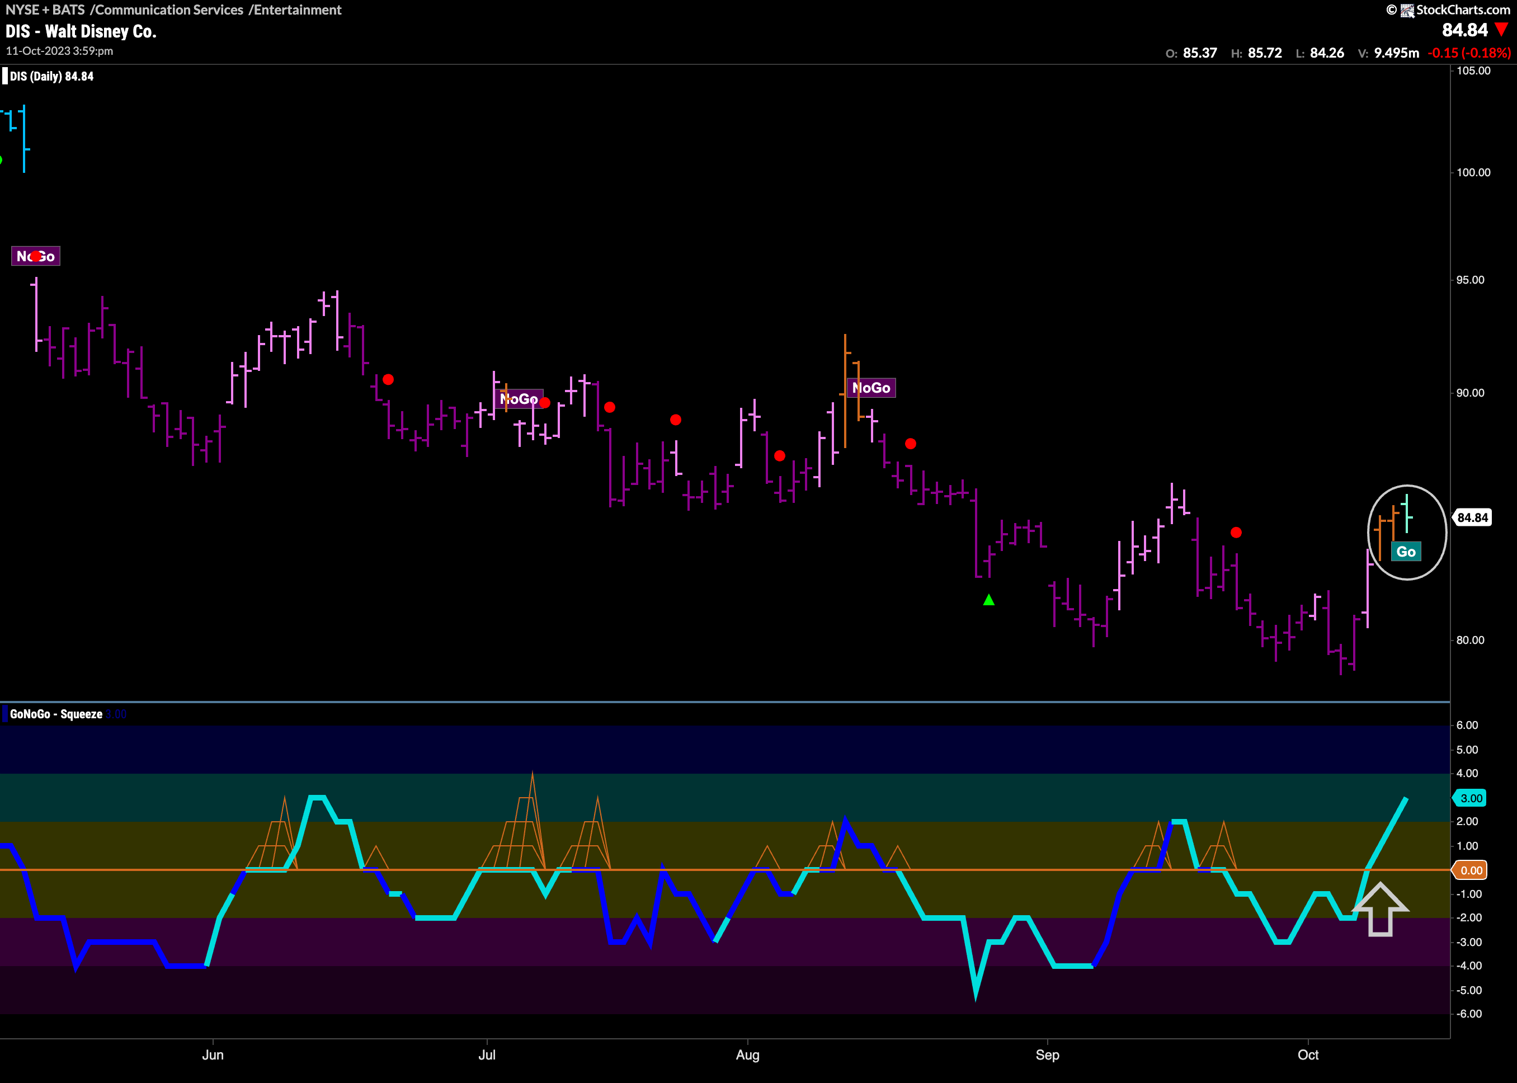
Task: Click the 80.00 price axis label
Action: coord(1469,640)
